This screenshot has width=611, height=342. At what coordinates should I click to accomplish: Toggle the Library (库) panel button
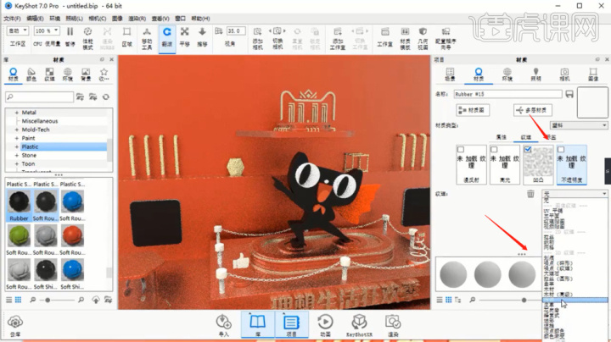click(x=258, y=325)
